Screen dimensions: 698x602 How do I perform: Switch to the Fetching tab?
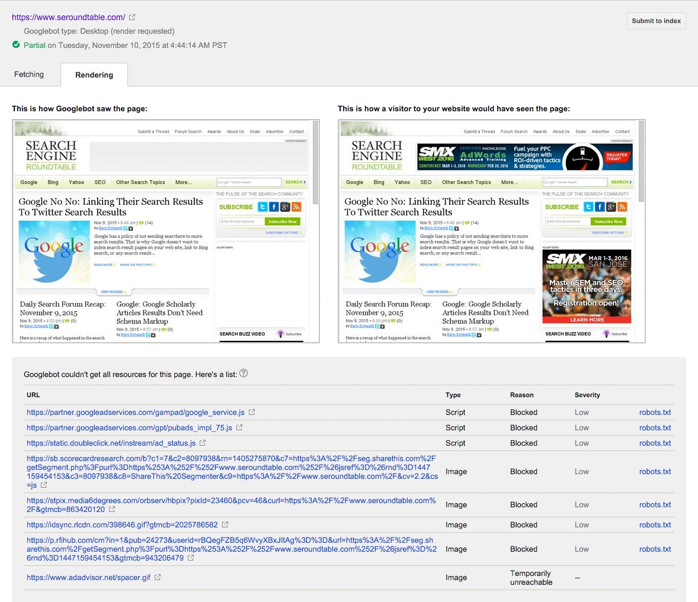tap(29, 74)
